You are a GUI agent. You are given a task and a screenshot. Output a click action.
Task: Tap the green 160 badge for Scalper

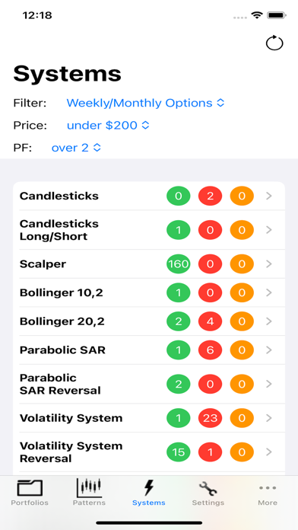pyautogui.click(x=179, y=264)
